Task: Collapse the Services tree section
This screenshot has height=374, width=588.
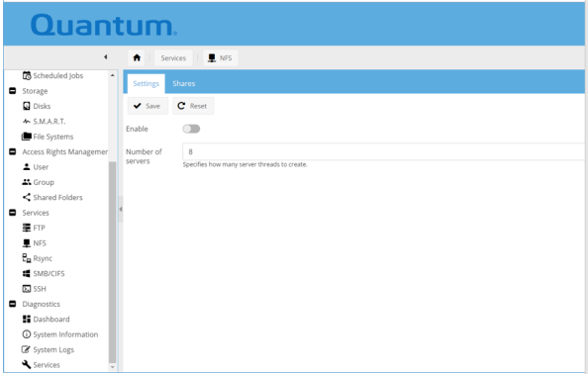Action: tap(13, 213)
